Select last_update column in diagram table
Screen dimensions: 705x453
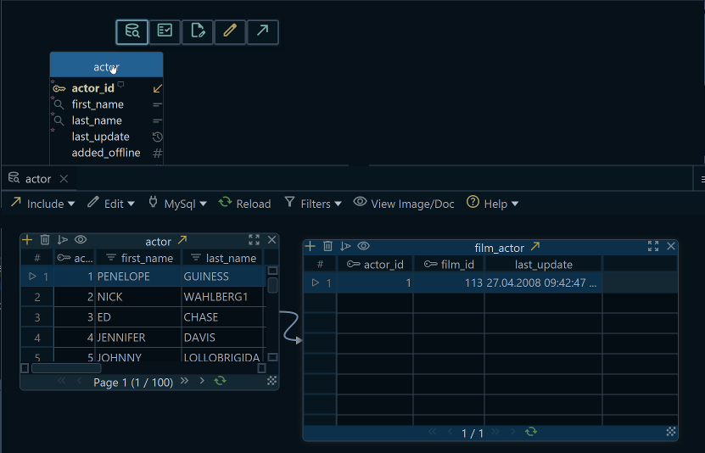click(101, 137)
